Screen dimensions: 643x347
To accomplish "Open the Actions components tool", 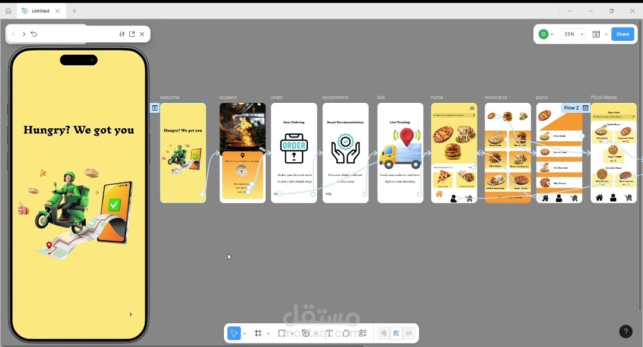I will [x=363, y=333].
